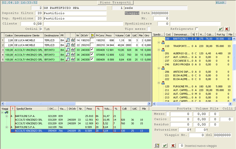Click the green checkmark confirm icon beside Refrigerato
Viewport: 236px width, 149px height.
pos(220,29)
